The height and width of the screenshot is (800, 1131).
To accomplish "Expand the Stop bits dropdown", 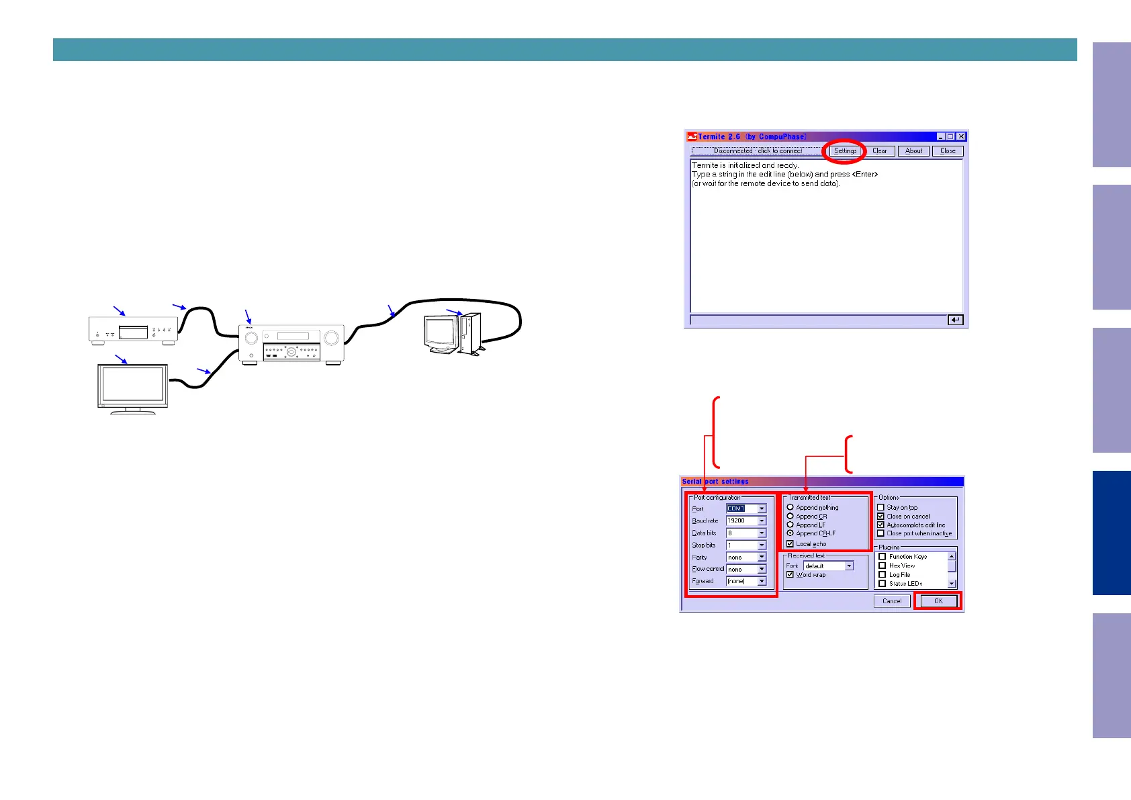I will 746,545.
